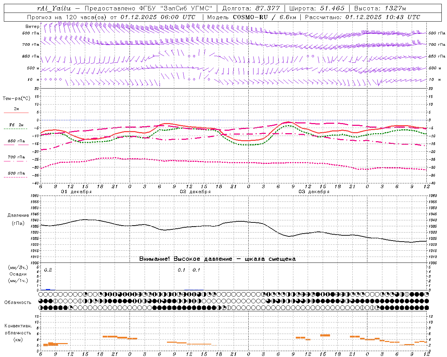Click the 01 декабря date label

tap(76, 192)
